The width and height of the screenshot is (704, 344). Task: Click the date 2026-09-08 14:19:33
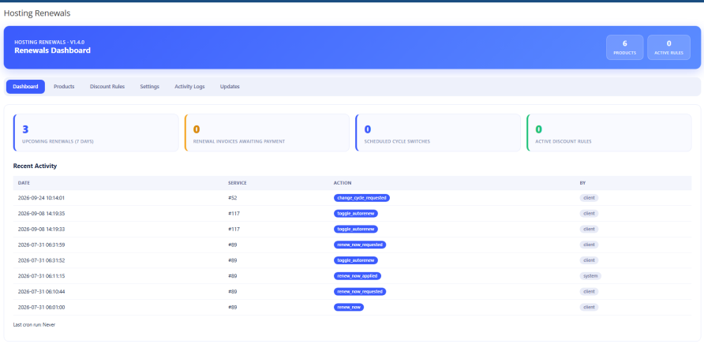pyautogui.click(x=41, y=229)
